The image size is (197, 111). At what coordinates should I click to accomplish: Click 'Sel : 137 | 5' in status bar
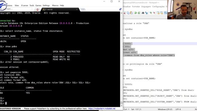coord(136,109)
